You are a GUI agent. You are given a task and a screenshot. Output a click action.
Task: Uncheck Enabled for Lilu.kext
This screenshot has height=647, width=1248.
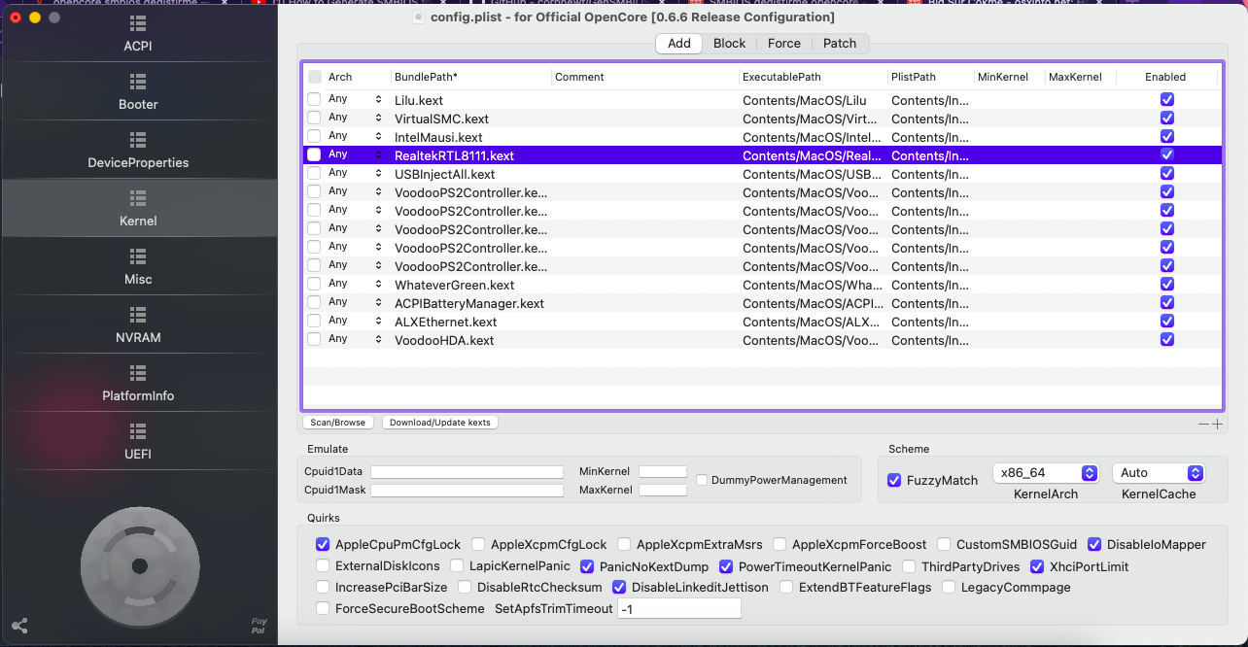point(1167,99)
